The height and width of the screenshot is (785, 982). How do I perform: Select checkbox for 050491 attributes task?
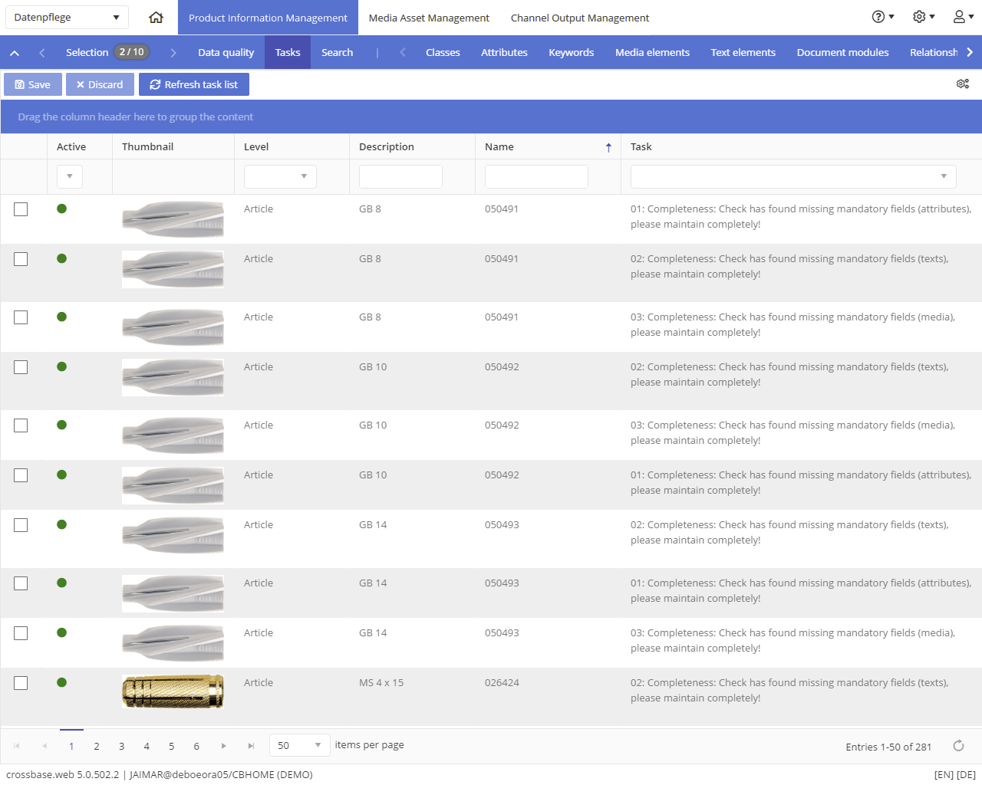pyautogui.click(x=21, y=209)
